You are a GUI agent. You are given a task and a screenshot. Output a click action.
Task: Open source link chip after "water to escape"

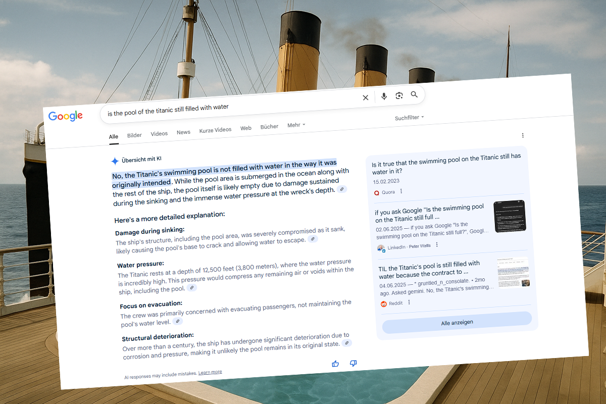click(x=313, y=238)
